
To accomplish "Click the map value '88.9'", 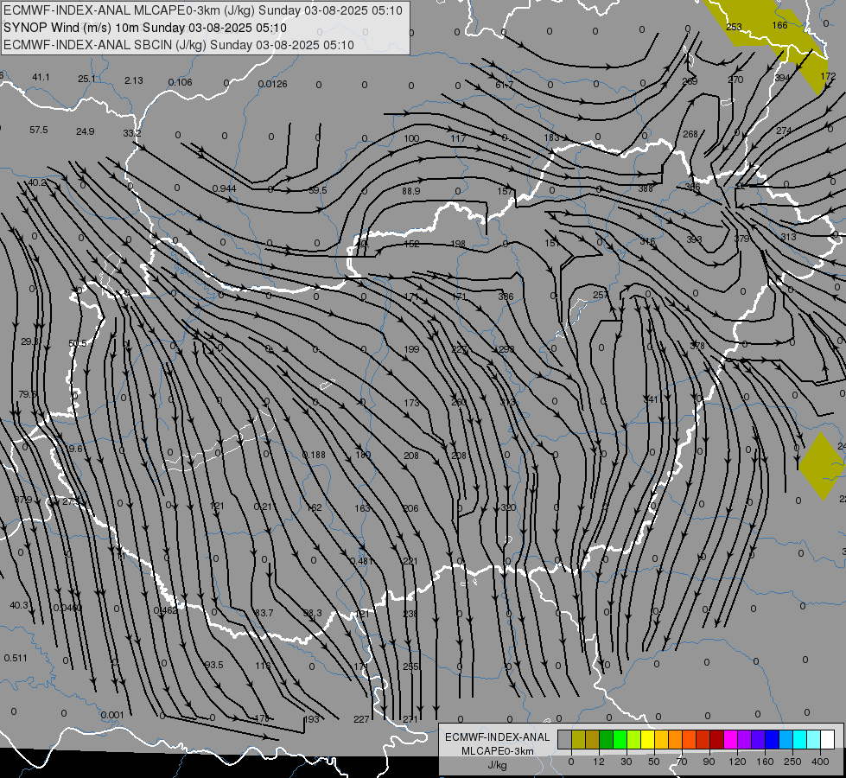I will (411, 191).
